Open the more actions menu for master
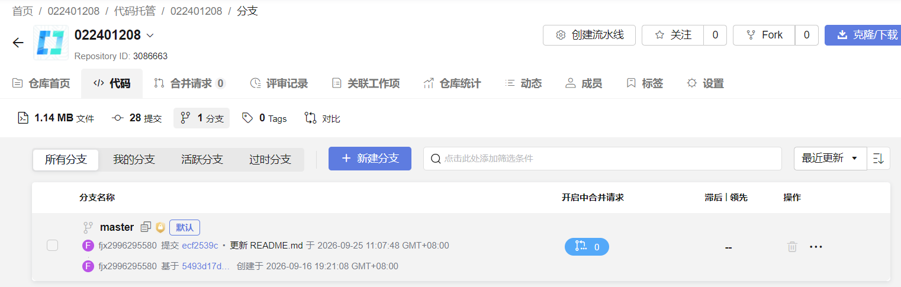 pyautogui.click(x=816, y=247)
